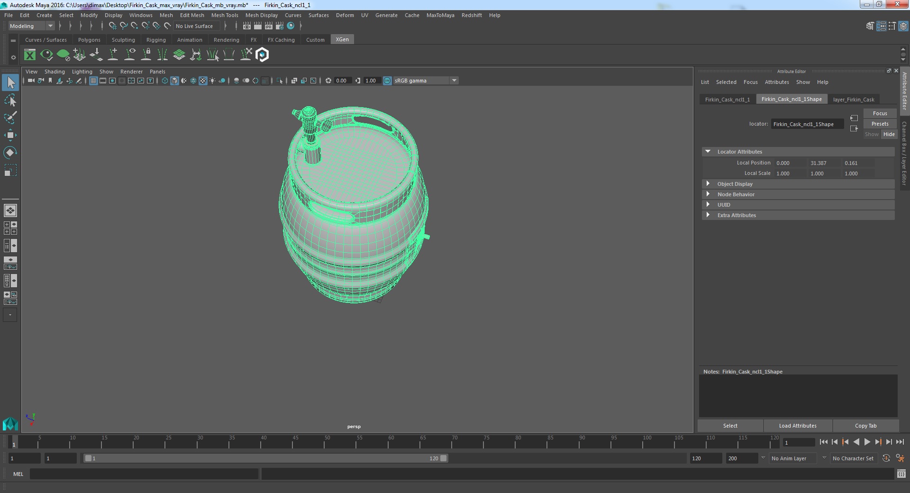Open layer_Firkin_Cask attribute tab
This screenshot has width=910, height=493.
854,100
